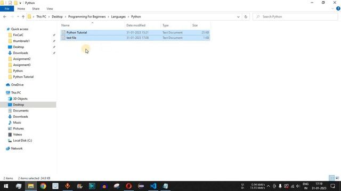The image size is (341, 191).
Task: Expand the ribbon chevron
Action: (332, 8)
